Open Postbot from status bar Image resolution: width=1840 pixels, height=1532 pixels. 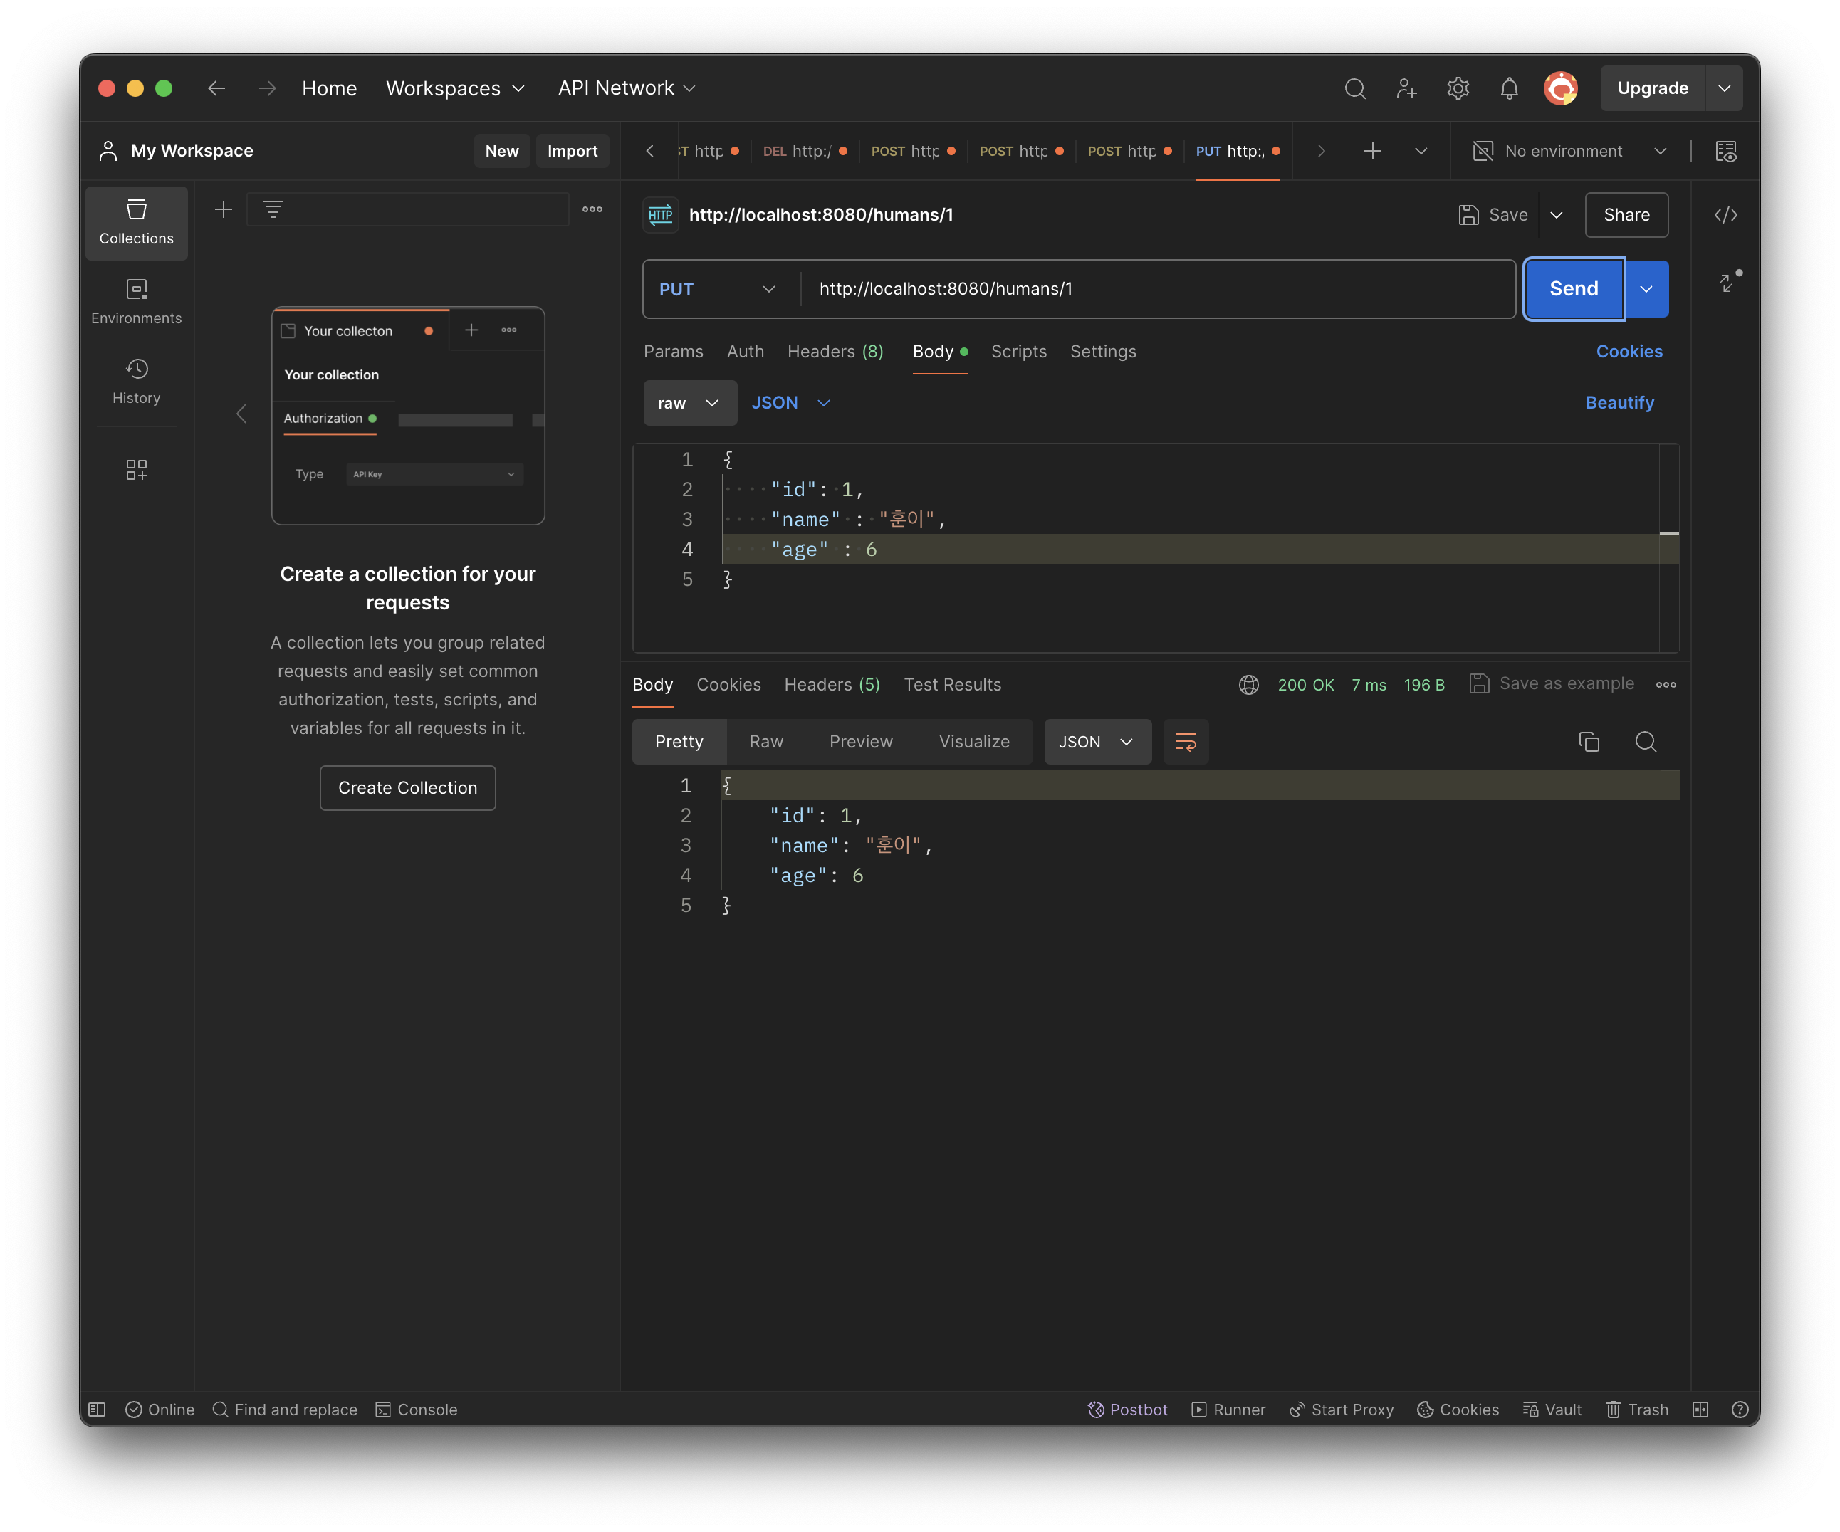tap(1128, 1410)
